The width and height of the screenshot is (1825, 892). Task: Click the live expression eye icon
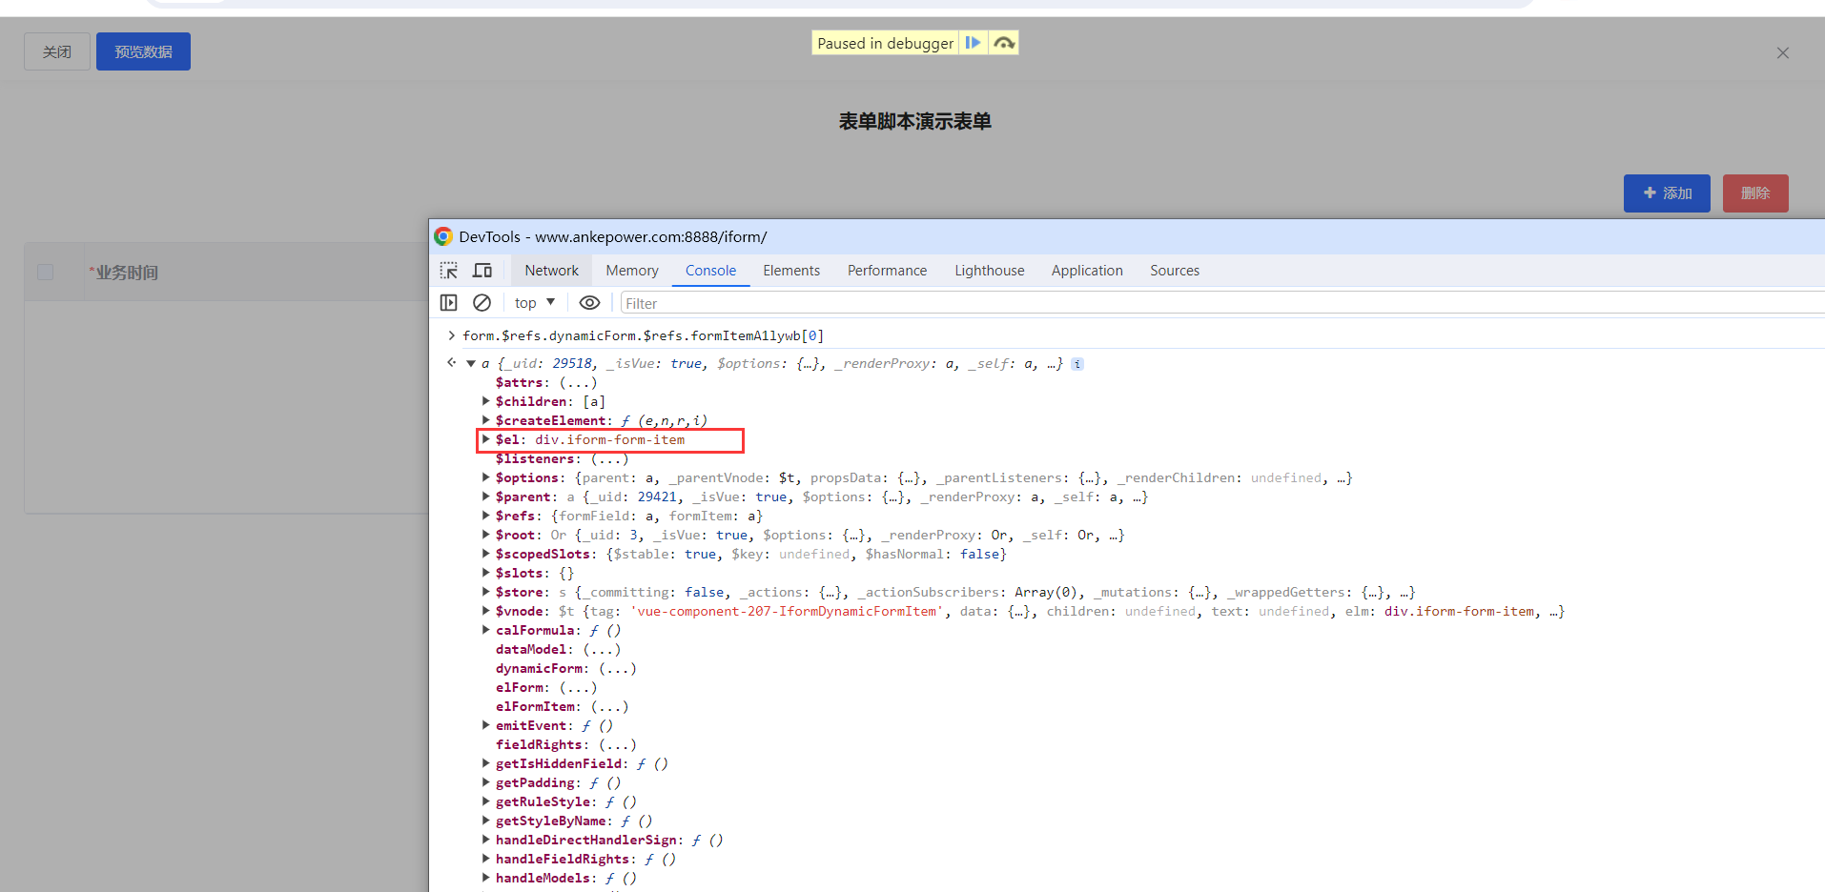589,303
